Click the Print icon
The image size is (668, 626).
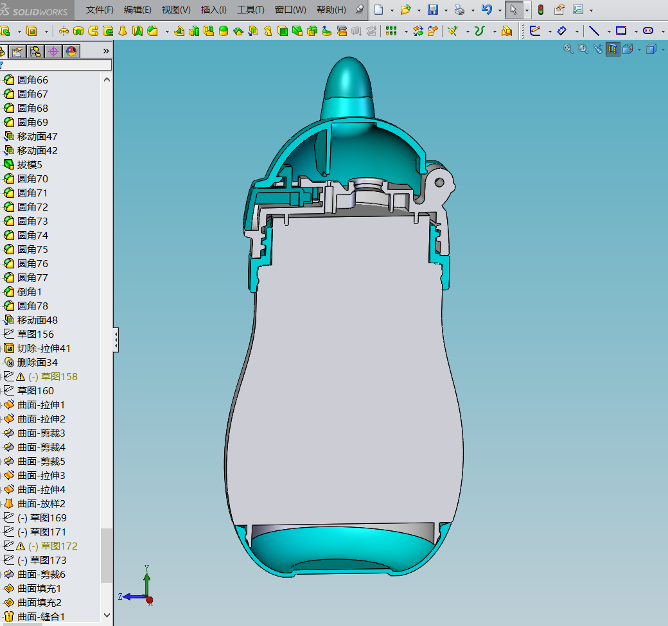460,10
